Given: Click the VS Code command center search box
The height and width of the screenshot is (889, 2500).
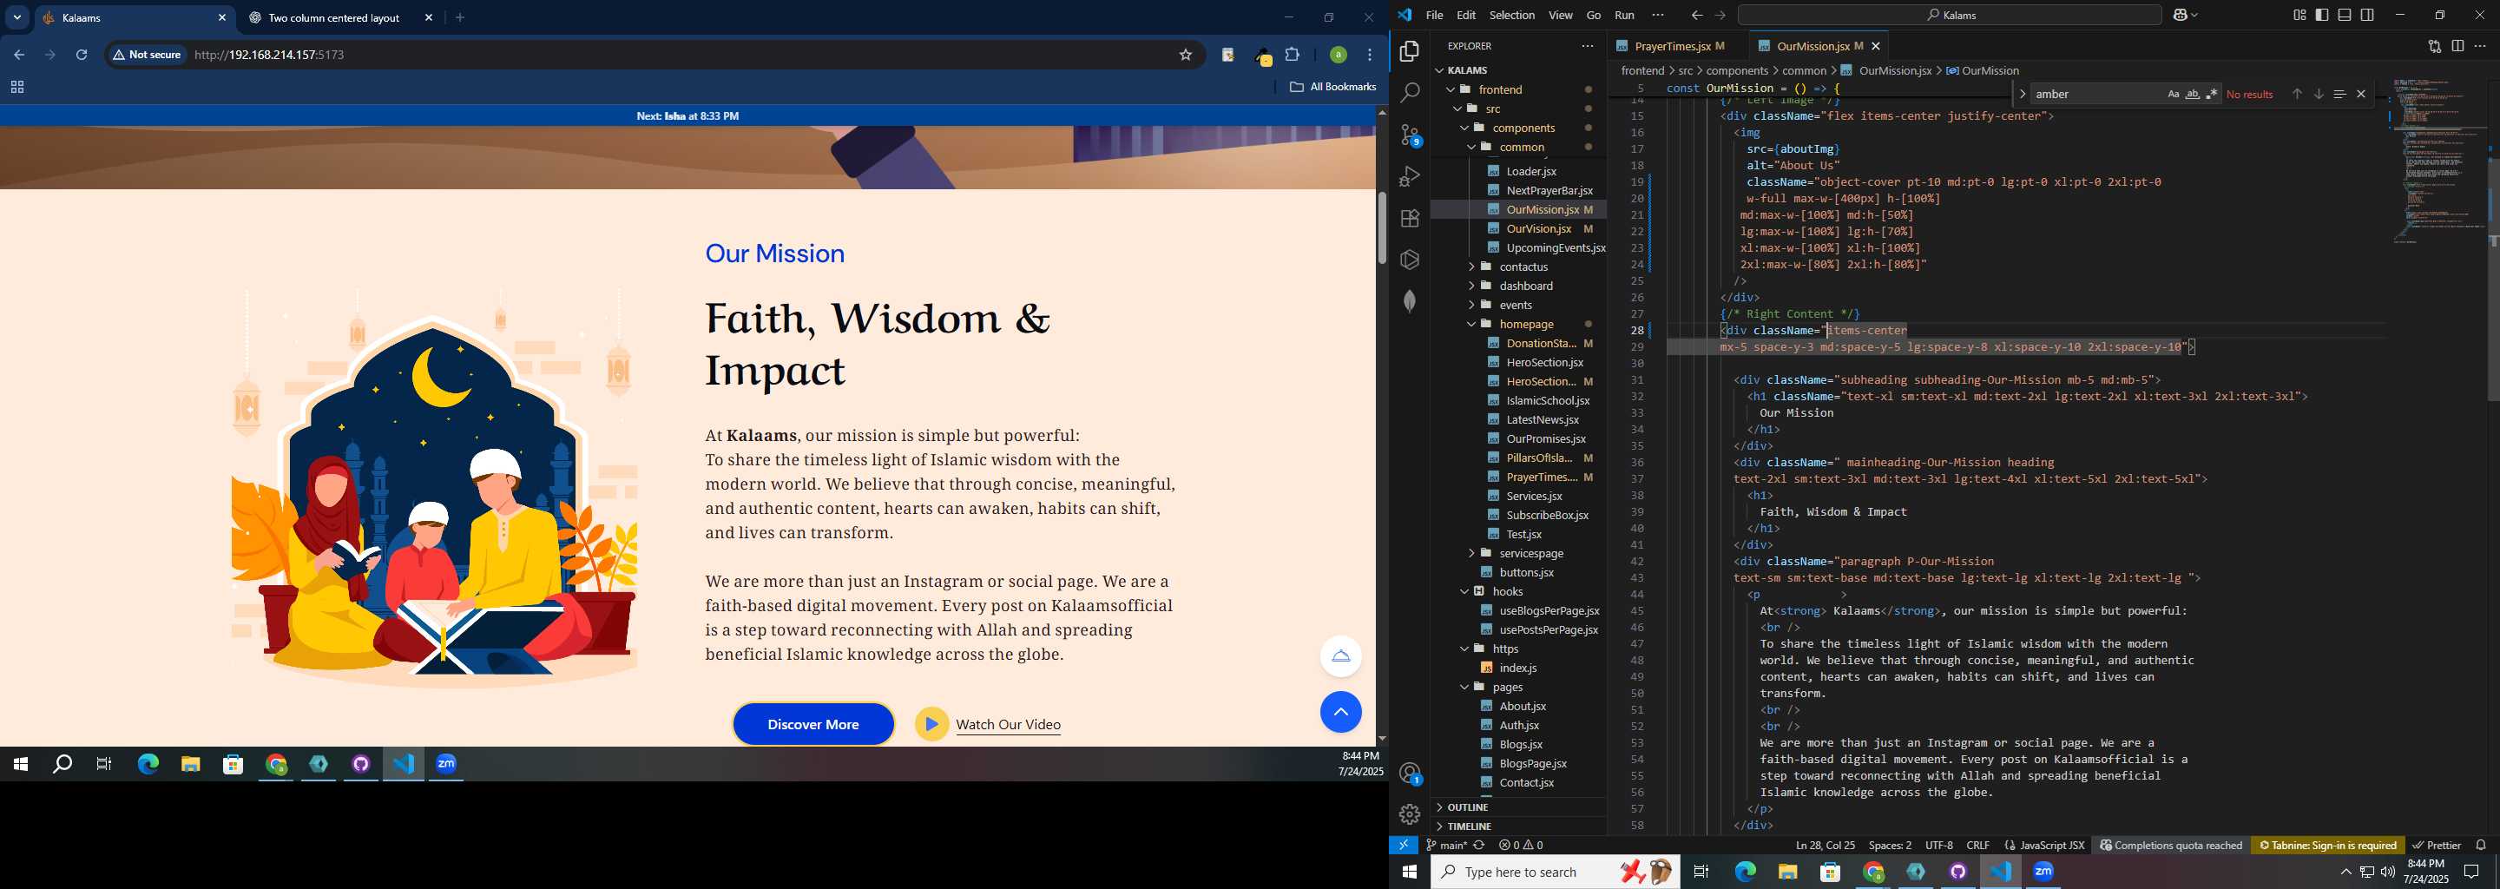Looking at the screenshot, I should (x=1949, y=15).
